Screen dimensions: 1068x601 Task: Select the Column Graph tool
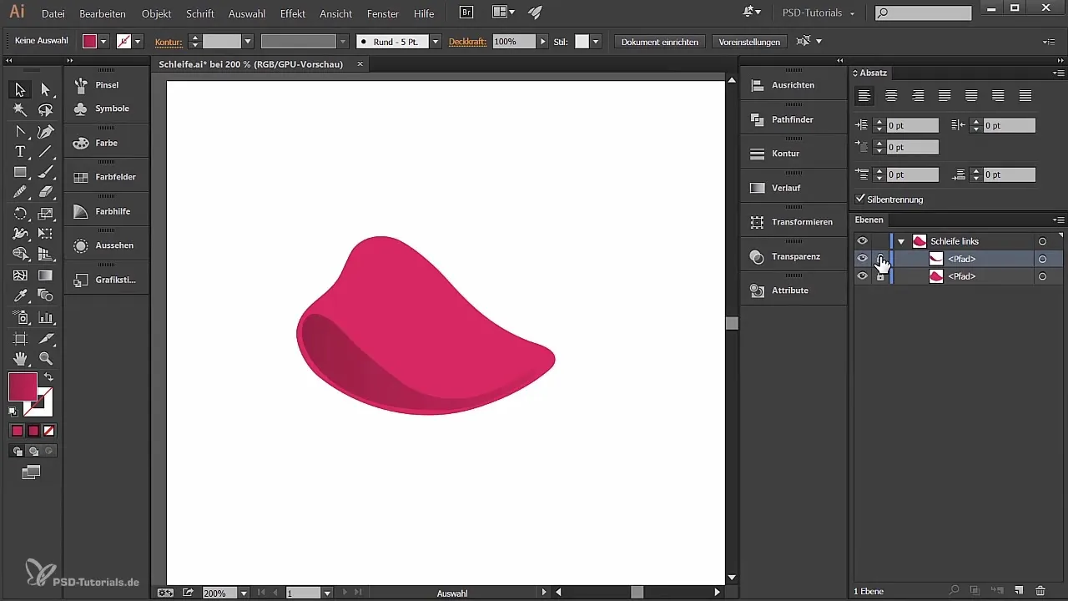(x=46, y=317)
